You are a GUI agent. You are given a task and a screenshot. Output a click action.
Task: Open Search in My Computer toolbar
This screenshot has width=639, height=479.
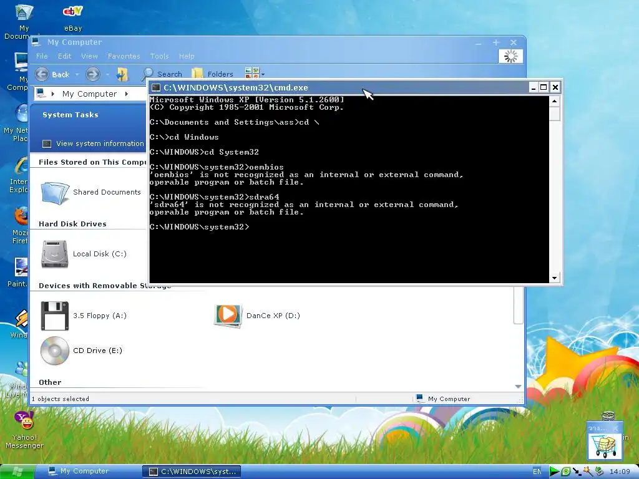coord(162,74)
